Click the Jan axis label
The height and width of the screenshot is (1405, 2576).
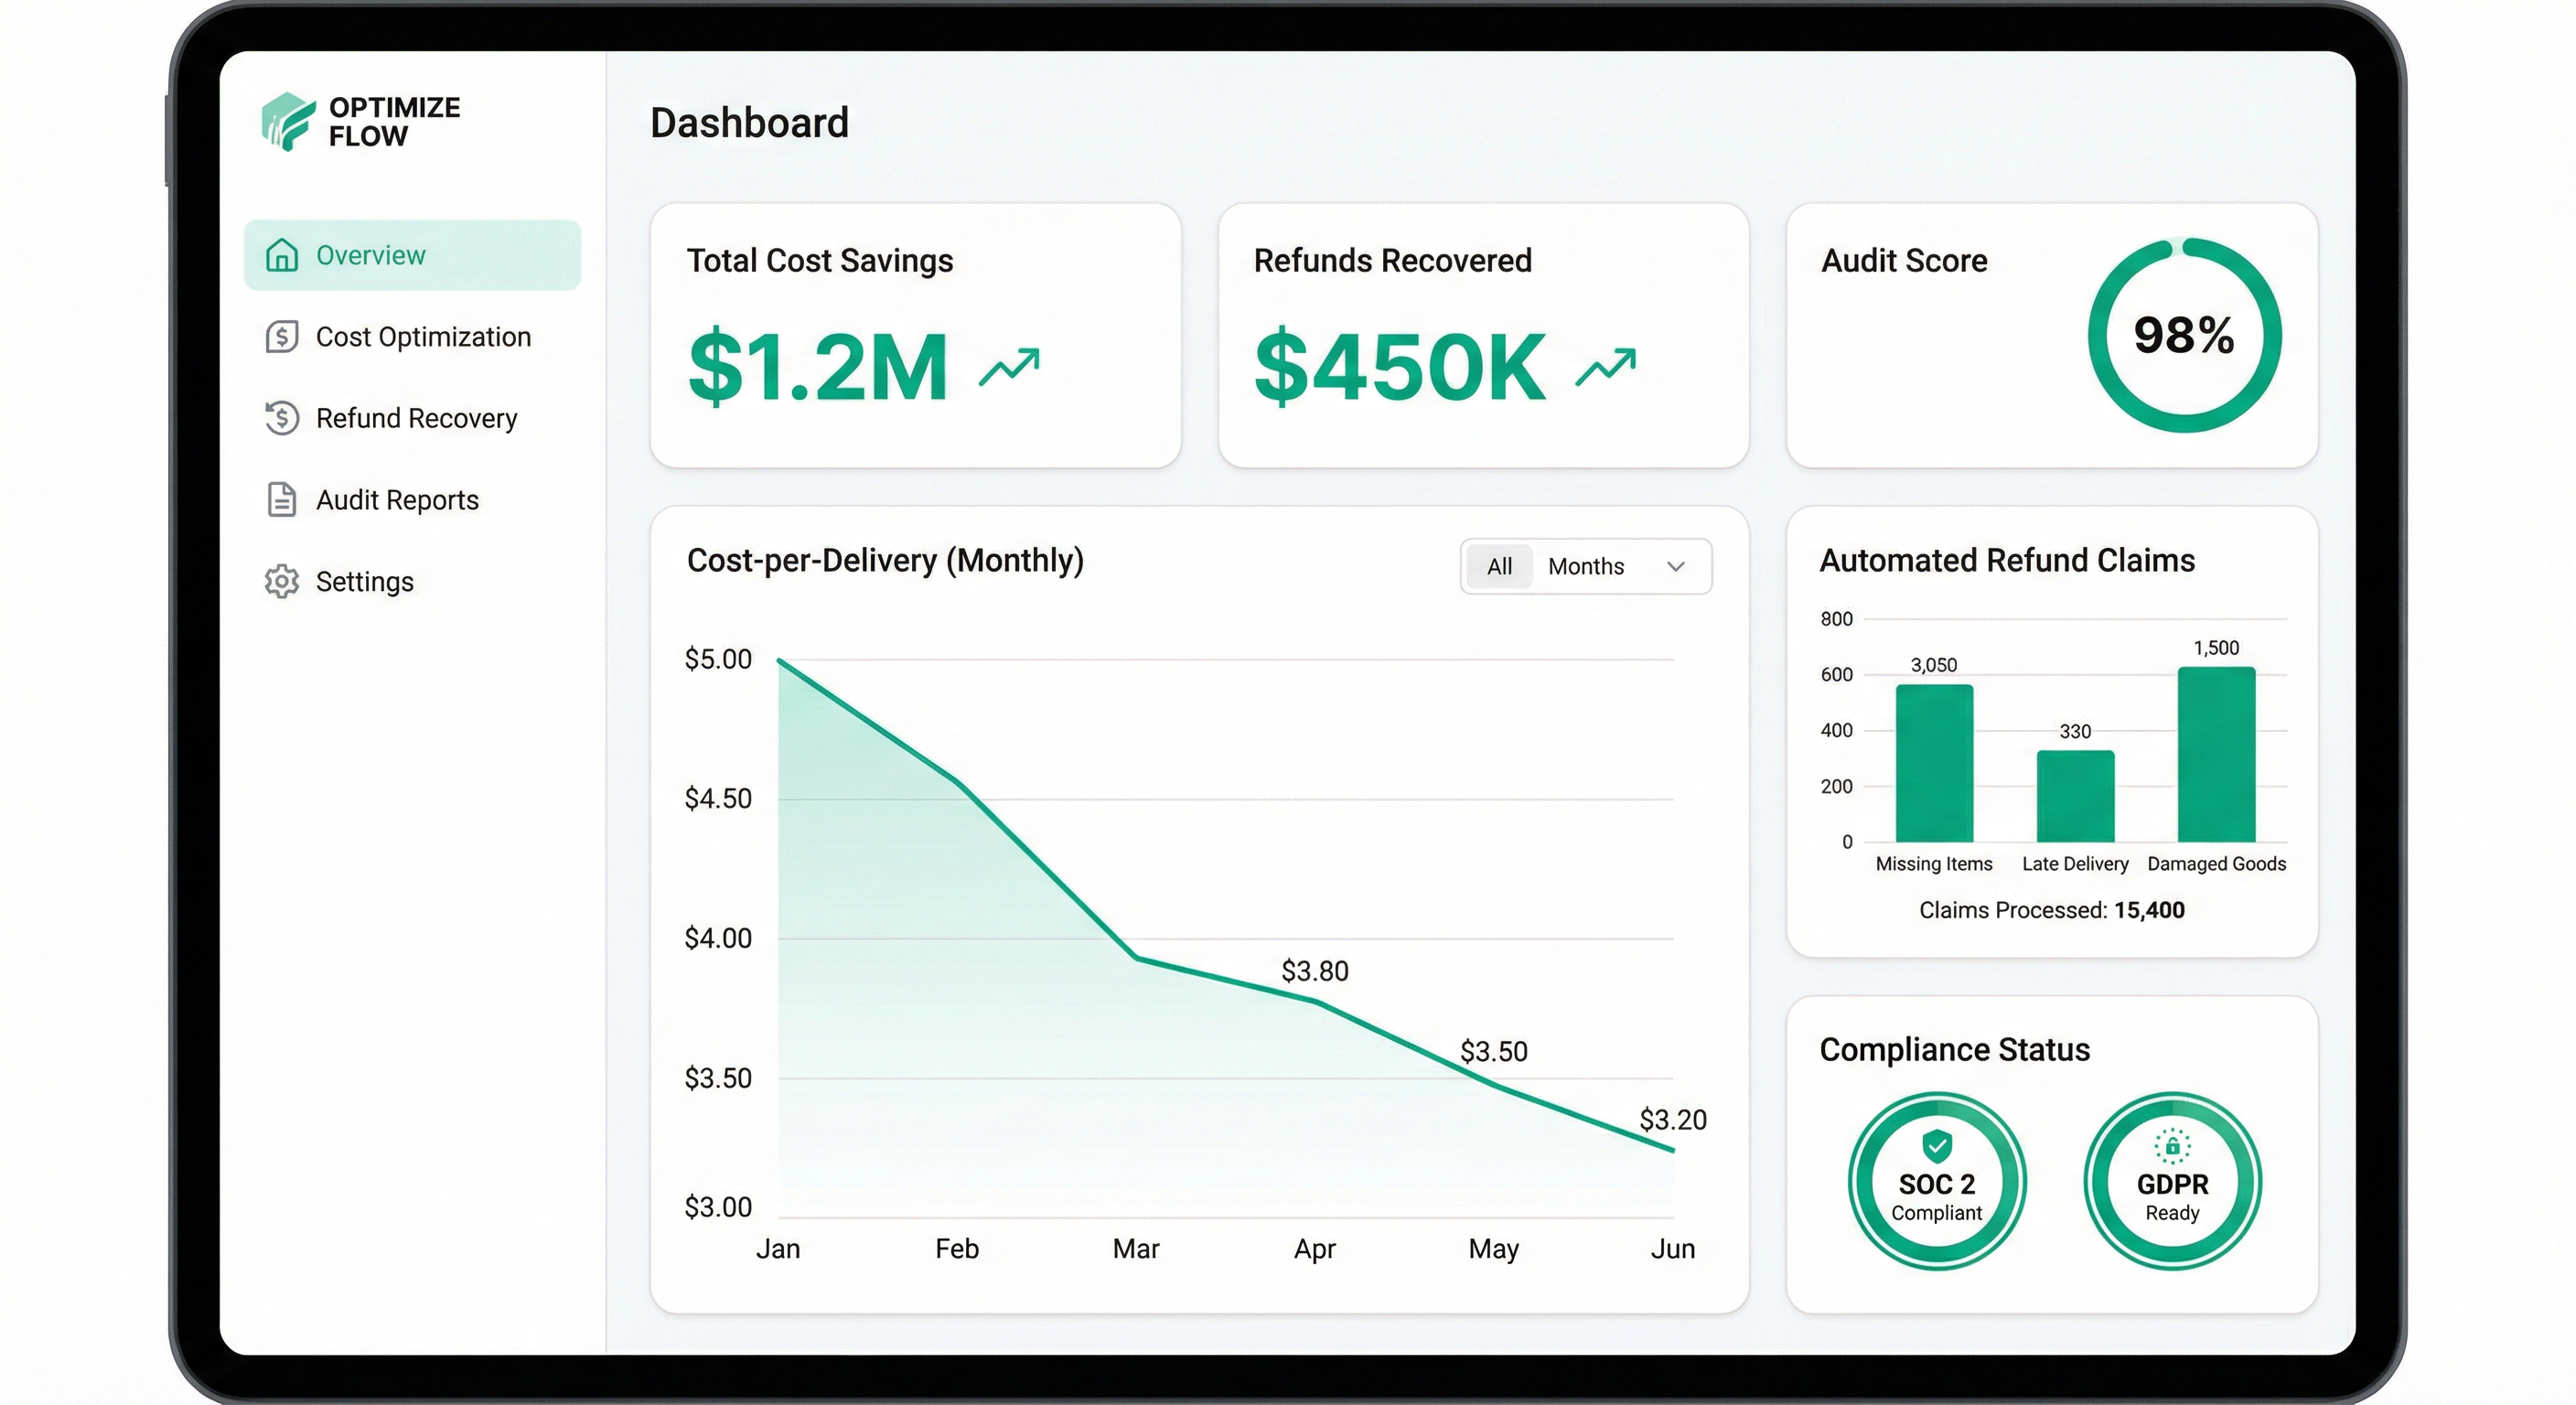click(x=778, y=1249)
